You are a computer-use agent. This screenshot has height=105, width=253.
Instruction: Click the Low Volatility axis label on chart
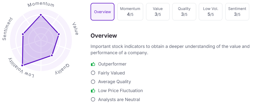point(21,68)
